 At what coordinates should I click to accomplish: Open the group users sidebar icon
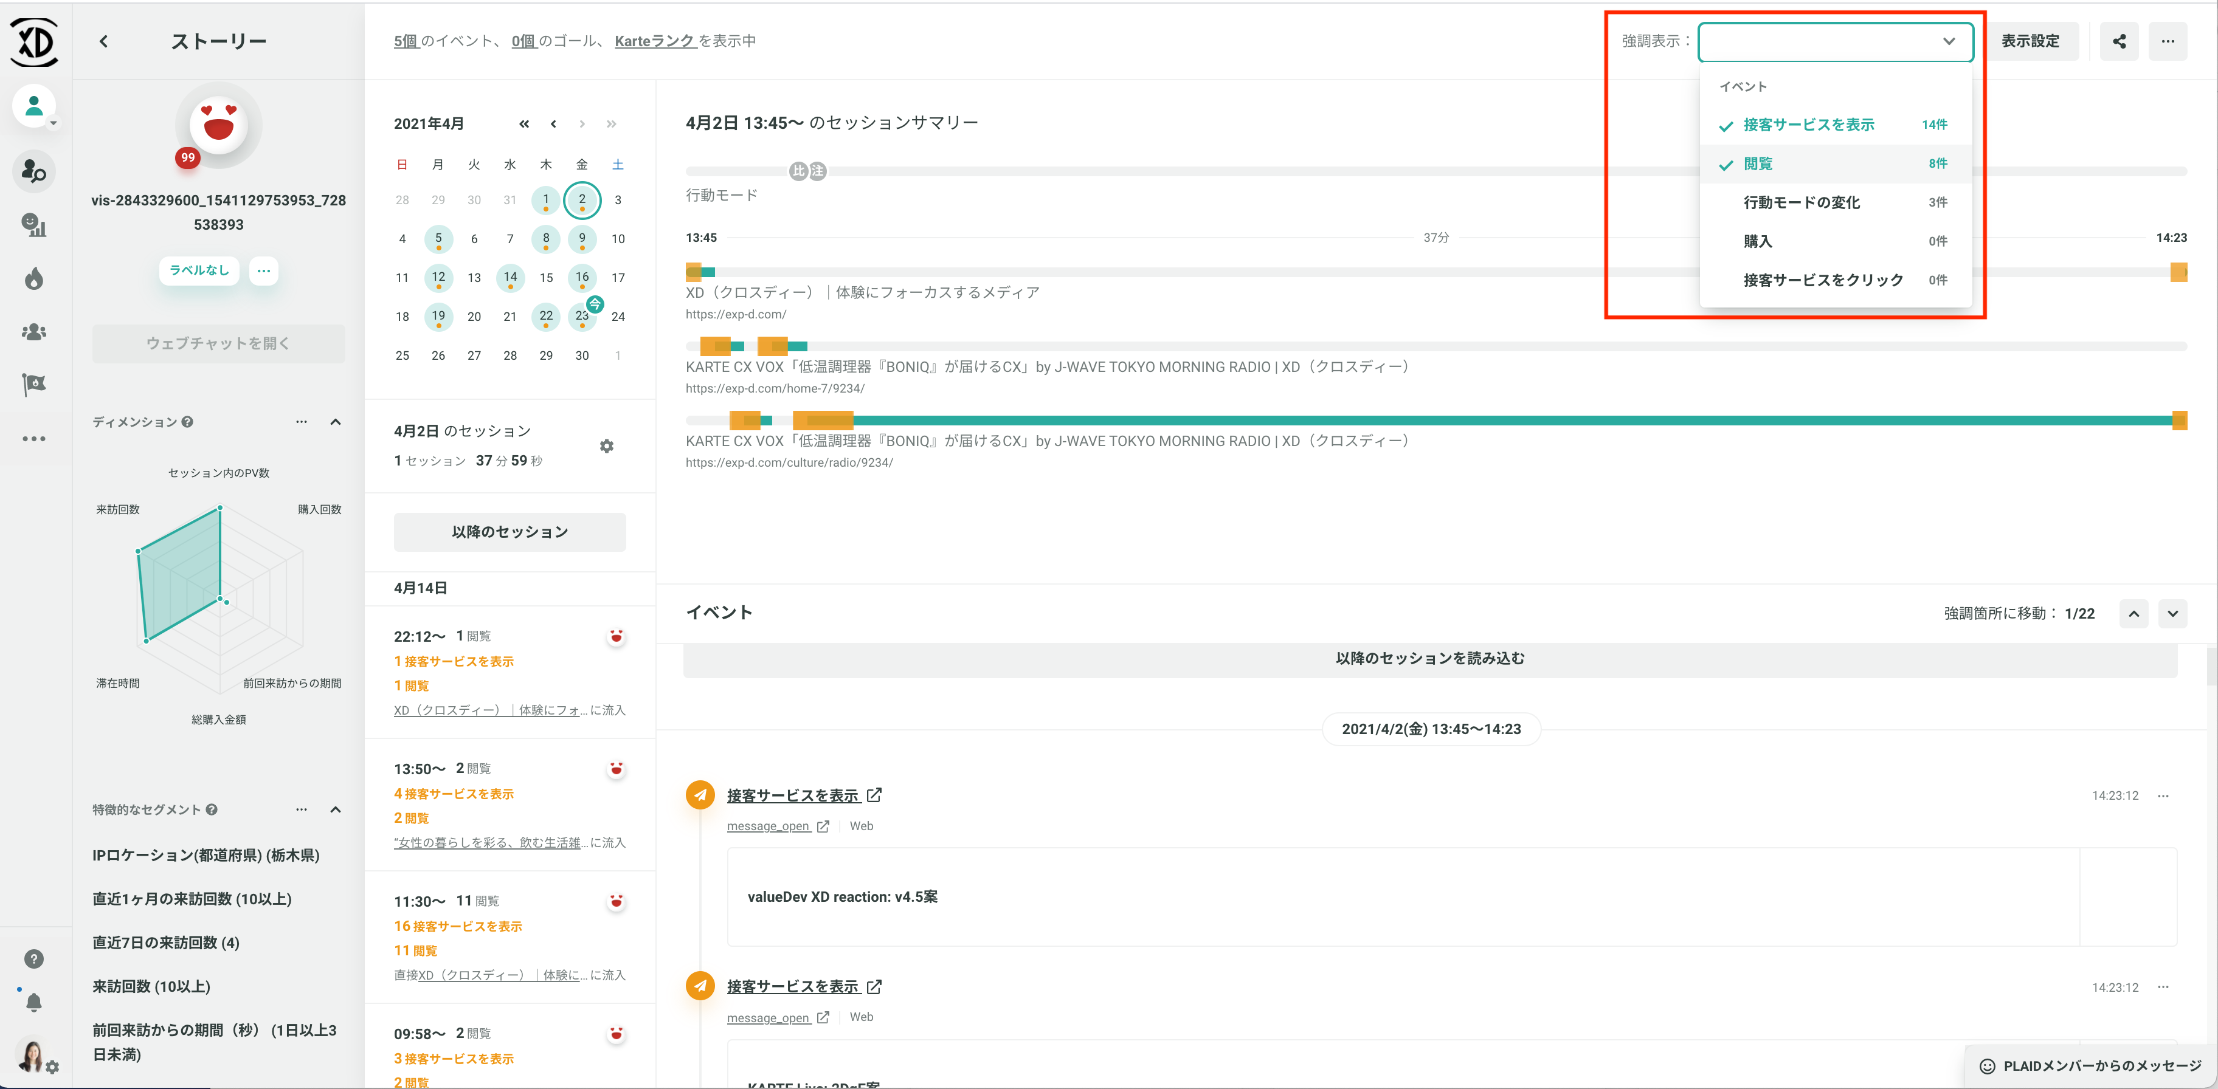tap(33, 331)
